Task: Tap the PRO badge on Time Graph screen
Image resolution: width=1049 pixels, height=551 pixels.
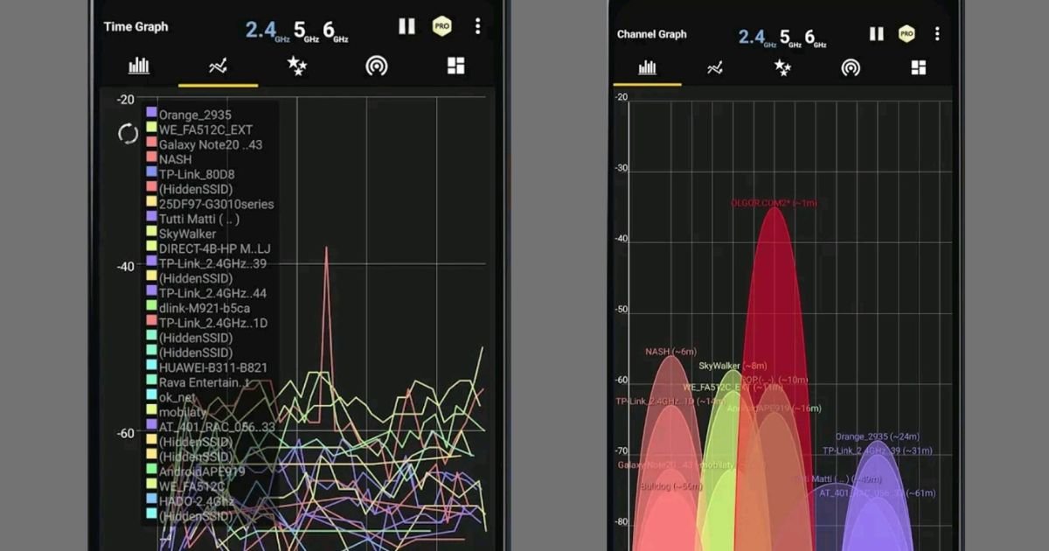Action: (x=443, y=26)
